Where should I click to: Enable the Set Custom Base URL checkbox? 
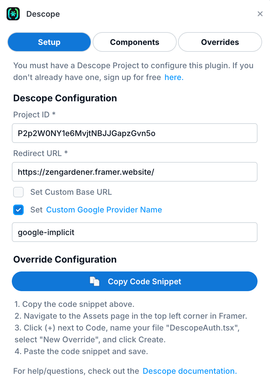pyautogui.click(x=18, y=192)
